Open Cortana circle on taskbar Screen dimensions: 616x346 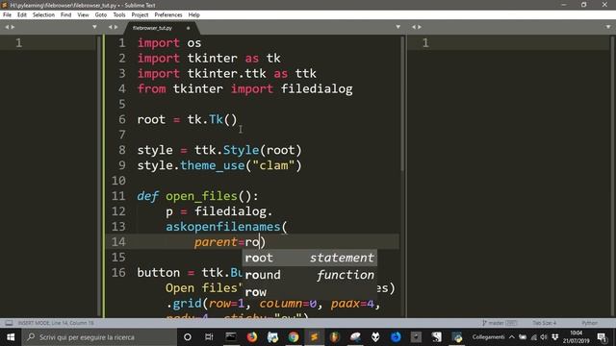[188, 337]
